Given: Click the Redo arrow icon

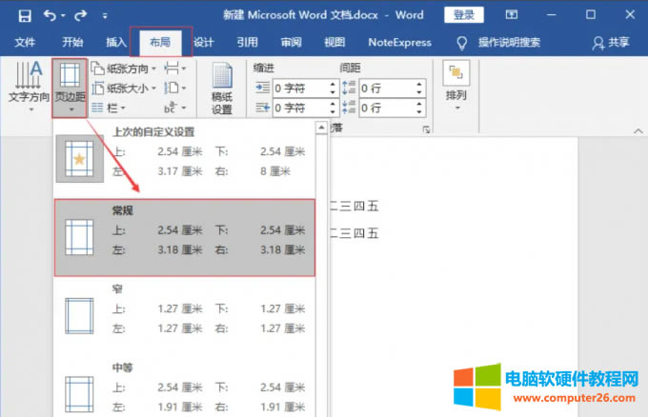Looking at the screenshot, I should (x=81, y=15).
